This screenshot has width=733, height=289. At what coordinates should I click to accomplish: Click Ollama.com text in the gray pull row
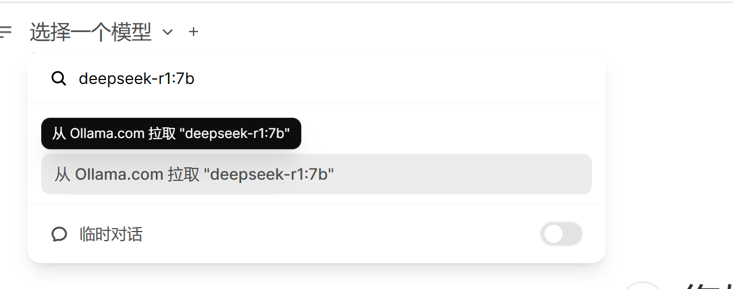click(119, 175)
